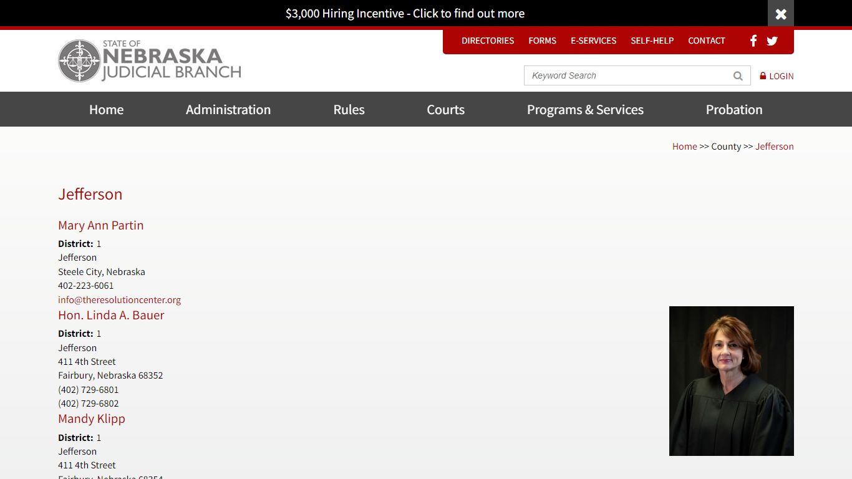
Task: Click the search magnifier icon
Action: pyautogui.click(x=738, y=75)
